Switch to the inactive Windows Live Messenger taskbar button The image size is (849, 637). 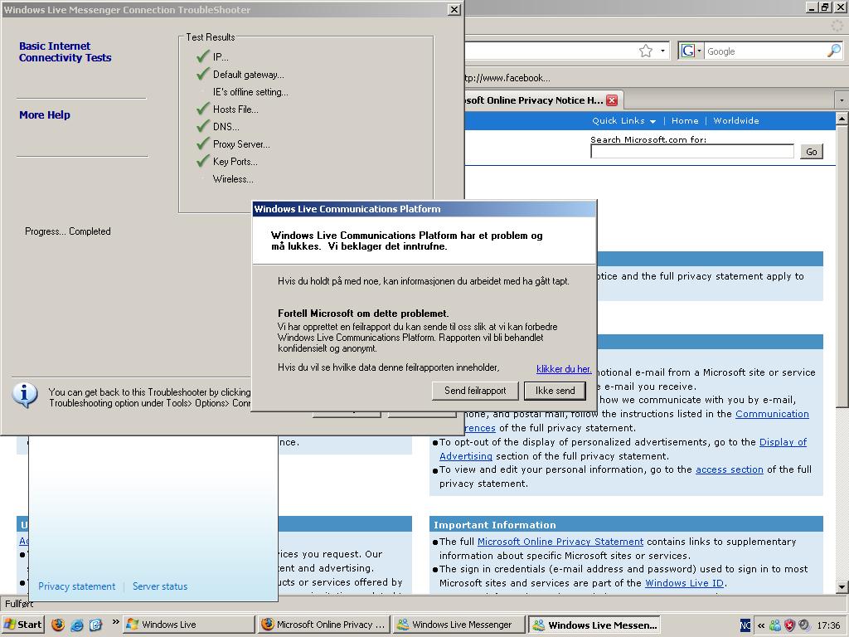click(458, 625)
